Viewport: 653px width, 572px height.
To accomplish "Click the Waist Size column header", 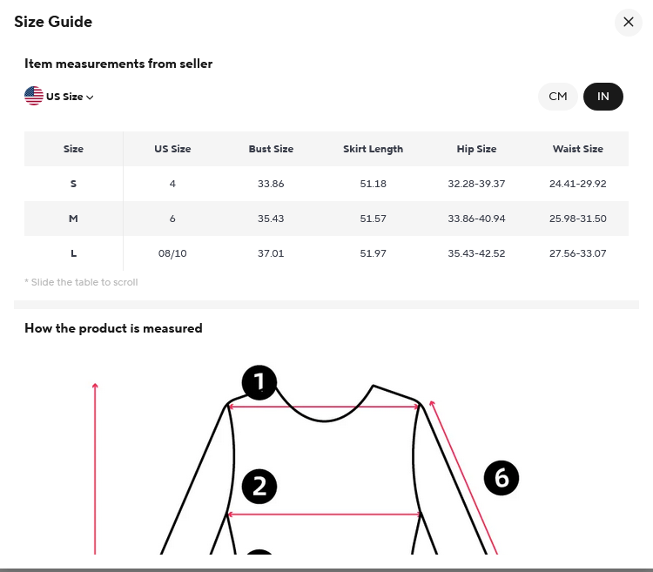I will tap(577, 149).
